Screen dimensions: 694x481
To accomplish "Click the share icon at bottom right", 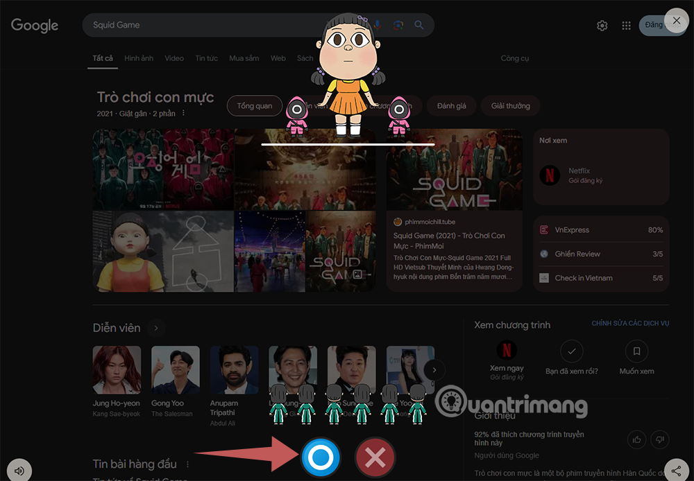I will pyautogui.click(x=676, y=471).
